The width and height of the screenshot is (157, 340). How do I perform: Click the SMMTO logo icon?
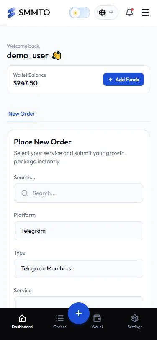click(11, 13)
